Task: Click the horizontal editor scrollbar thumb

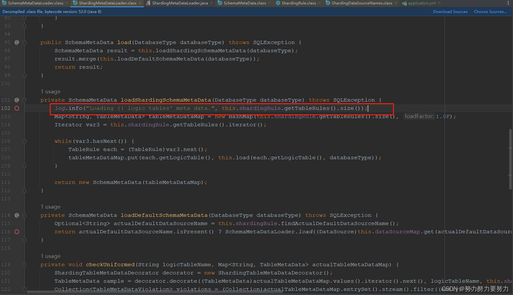Action: (155, 292)
